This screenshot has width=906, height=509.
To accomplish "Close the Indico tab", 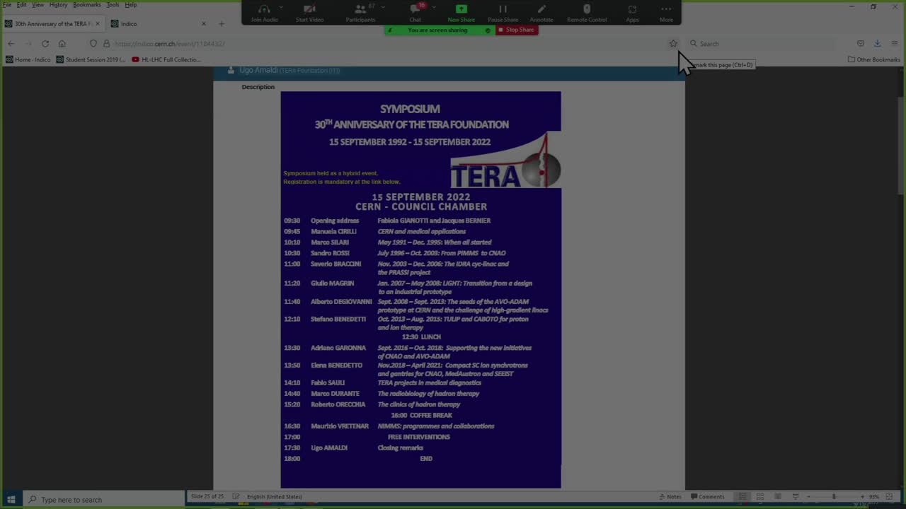I will [204, 23].
